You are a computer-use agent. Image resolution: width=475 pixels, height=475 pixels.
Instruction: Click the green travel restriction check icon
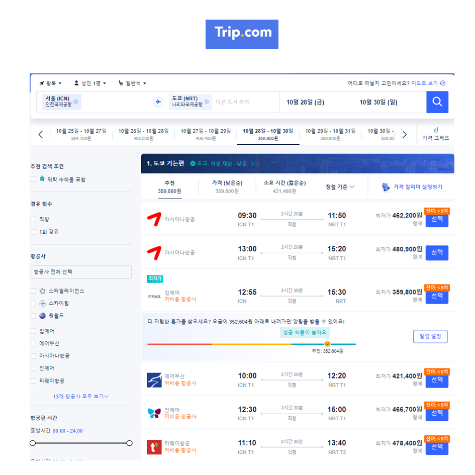[193, 163]
